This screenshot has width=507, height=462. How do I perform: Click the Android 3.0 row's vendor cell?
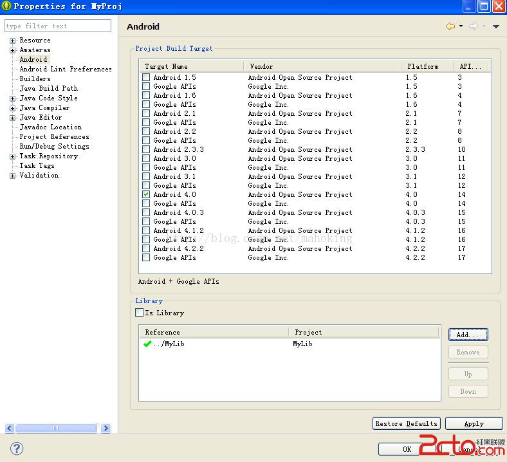pyautogui.click(x=300, y=158)
